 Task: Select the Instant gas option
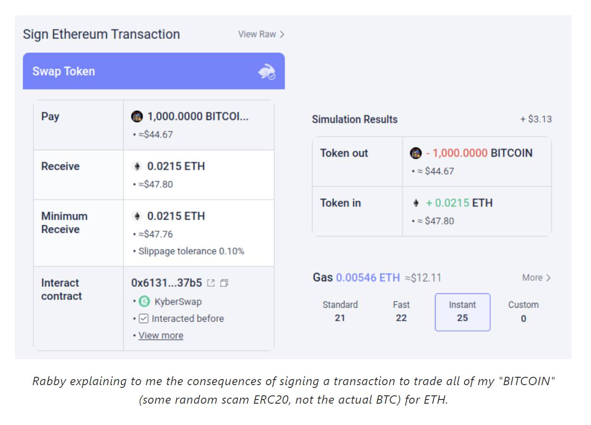(462, 312)
